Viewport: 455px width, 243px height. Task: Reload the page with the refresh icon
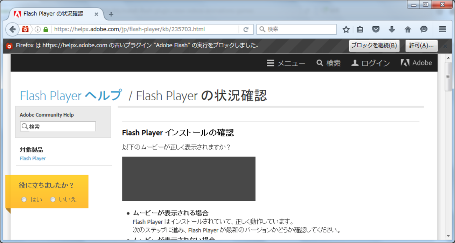(246, 29)
